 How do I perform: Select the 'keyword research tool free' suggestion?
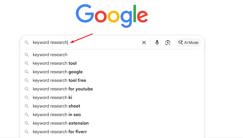pyautogui.click(x=59, y=80)
